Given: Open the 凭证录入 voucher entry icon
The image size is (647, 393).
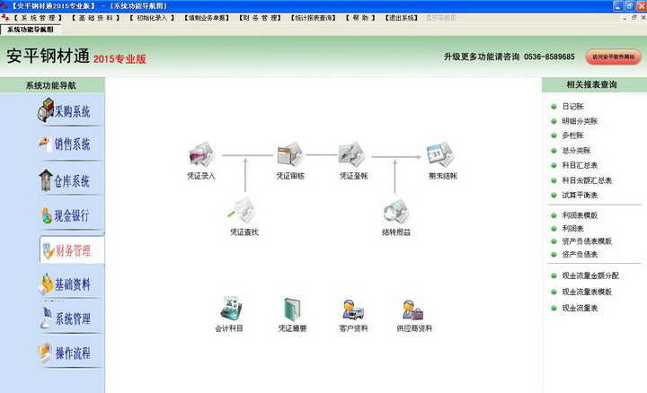Looking at the screenshot, I should 201,155.
